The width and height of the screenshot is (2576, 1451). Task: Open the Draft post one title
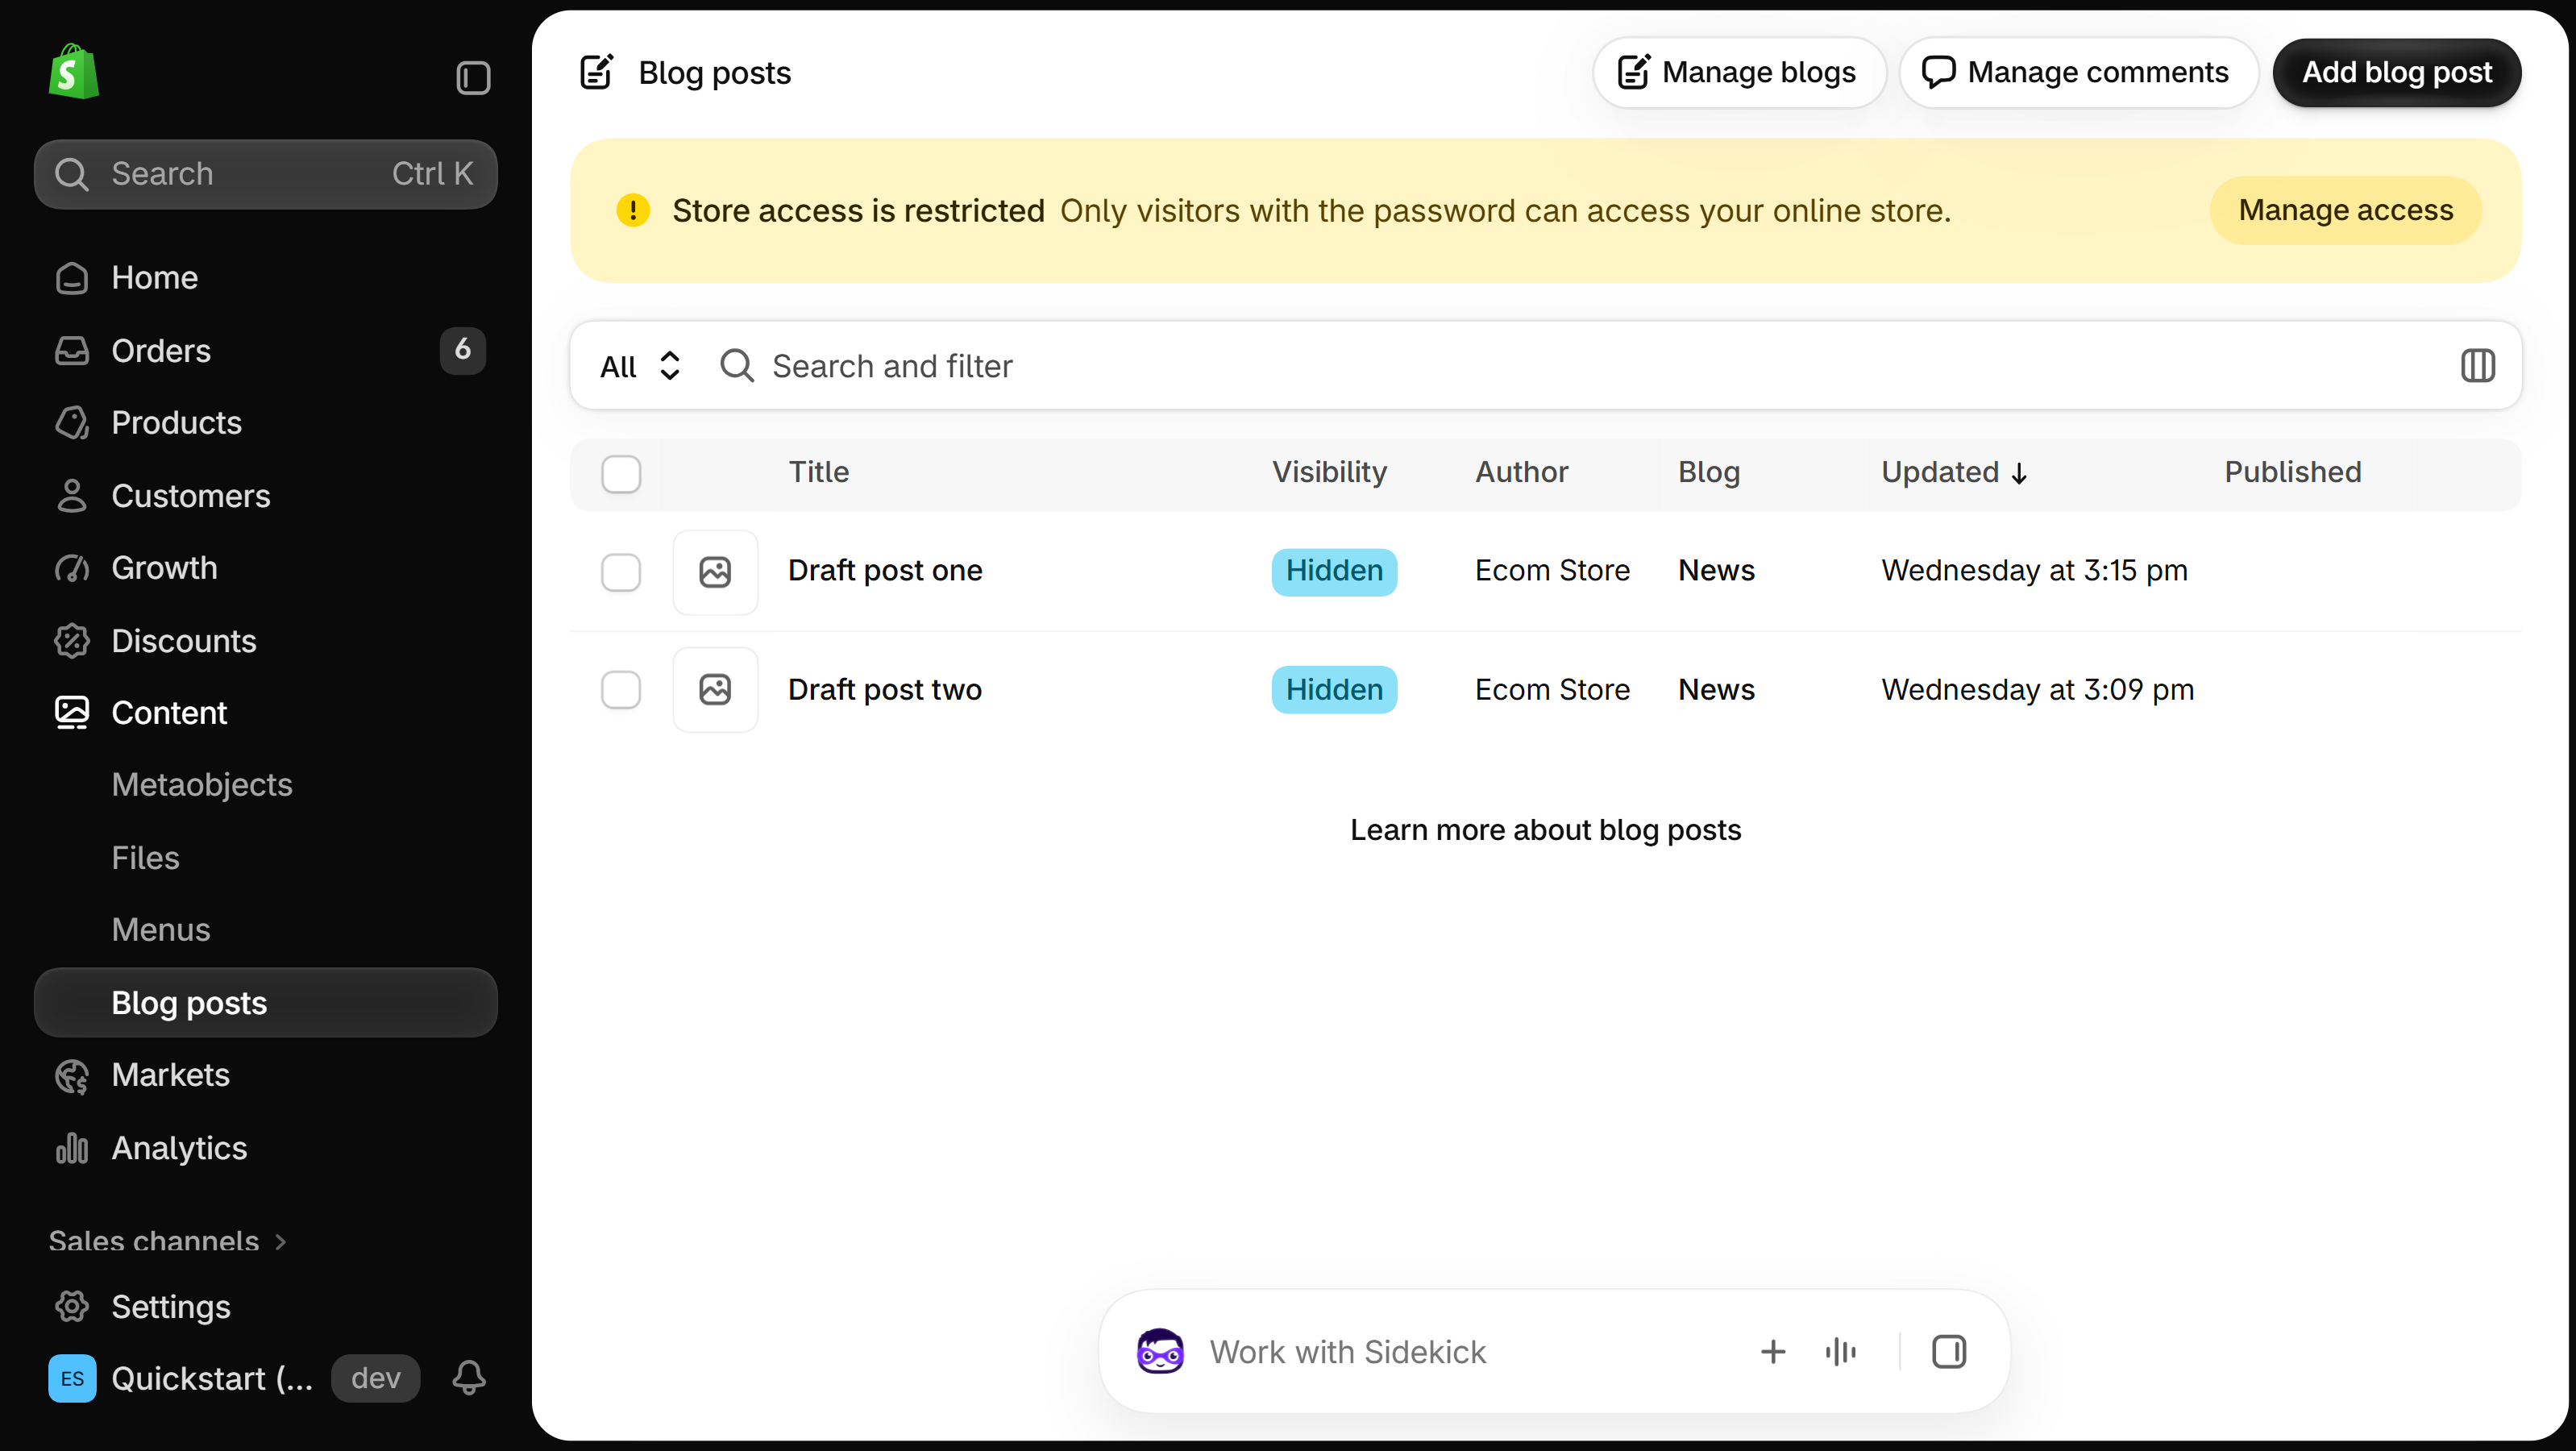(885, 571)
